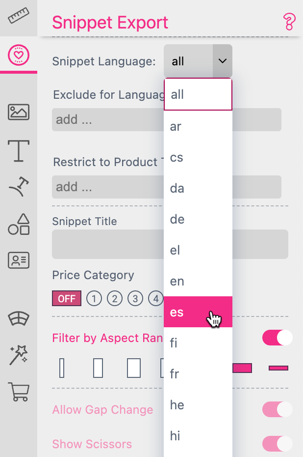Enable the Allow Gap Change switch
Image resolution: width=303 pixels, height=457 pixels.
[277, 409]
